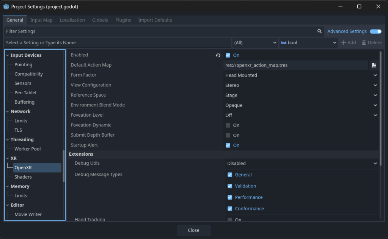The height and width of the screenshot is (239, 388).
Task: Open the Import Defaults tab
Action: pos(155,20)
